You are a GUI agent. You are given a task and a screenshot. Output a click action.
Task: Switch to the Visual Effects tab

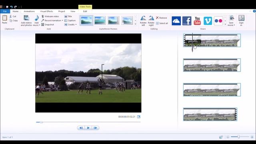pos(46,11)
